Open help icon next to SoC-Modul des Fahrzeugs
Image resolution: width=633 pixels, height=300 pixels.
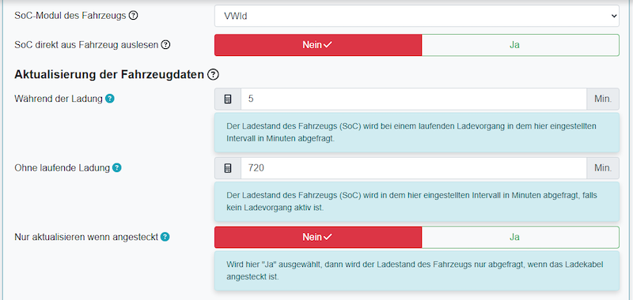[x=133, y=16]
